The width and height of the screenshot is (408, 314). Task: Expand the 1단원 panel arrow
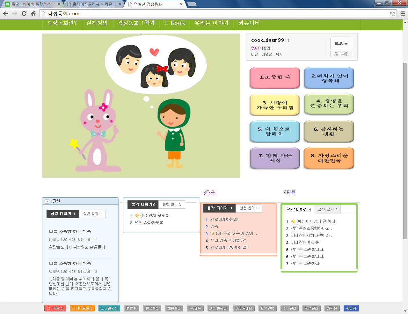47,201
